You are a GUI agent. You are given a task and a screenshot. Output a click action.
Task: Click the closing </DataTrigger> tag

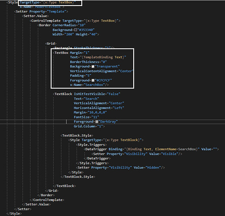point(97,159)
